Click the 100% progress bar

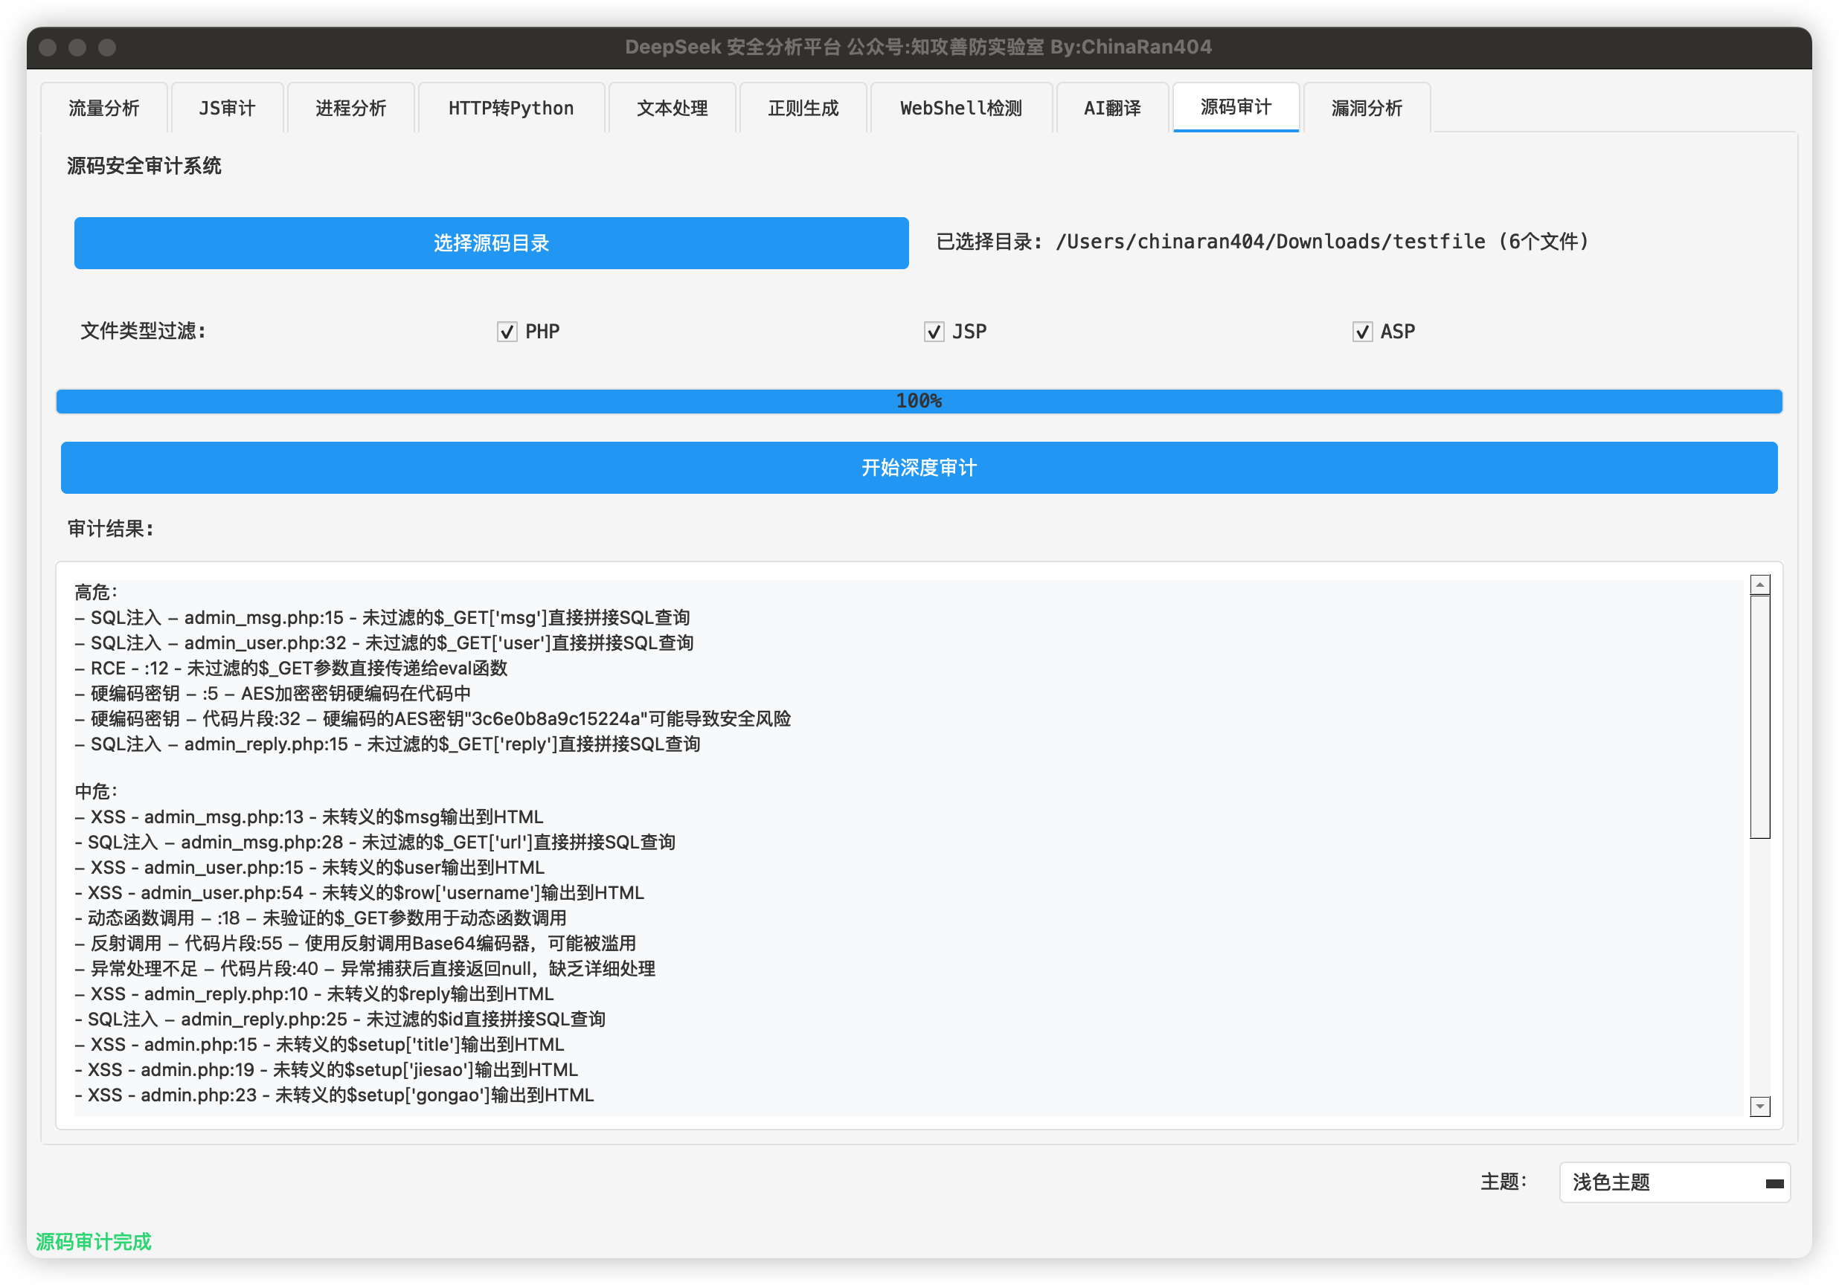pyautogui.click(x=919, y=401)
